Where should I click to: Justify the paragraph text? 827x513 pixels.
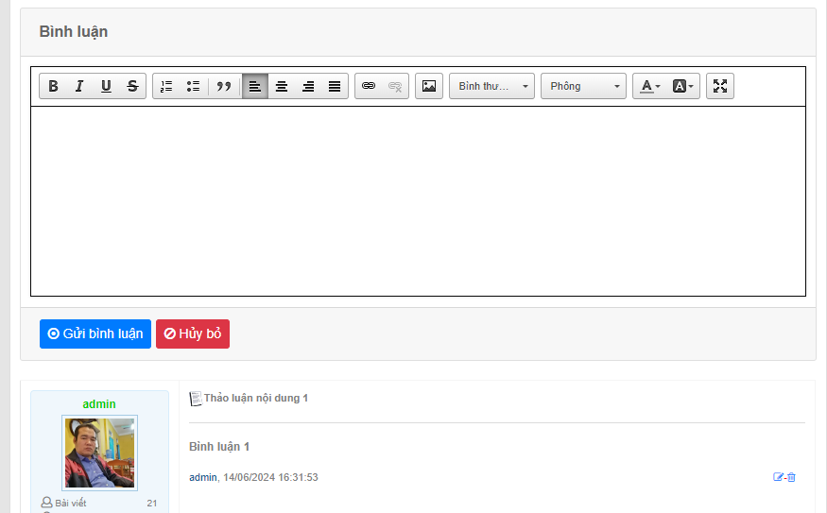(335, 86)
